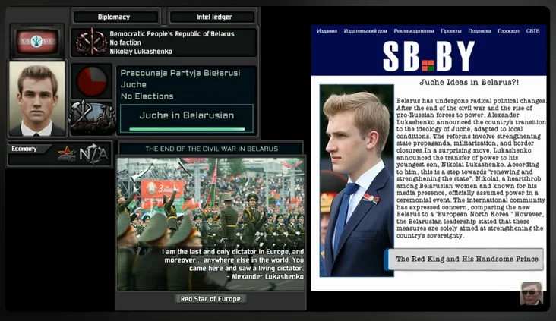Image resolution: width=556 pixels, height=321 pixels.
Task: Click the crossed weapons national spirit icon
Action: pos(92,118)
